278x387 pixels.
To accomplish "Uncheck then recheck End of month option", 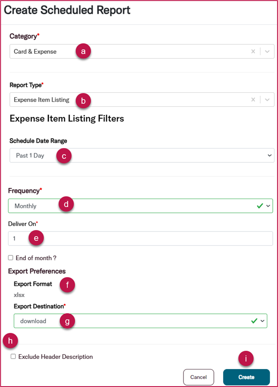I will click(x=10, y=258).
